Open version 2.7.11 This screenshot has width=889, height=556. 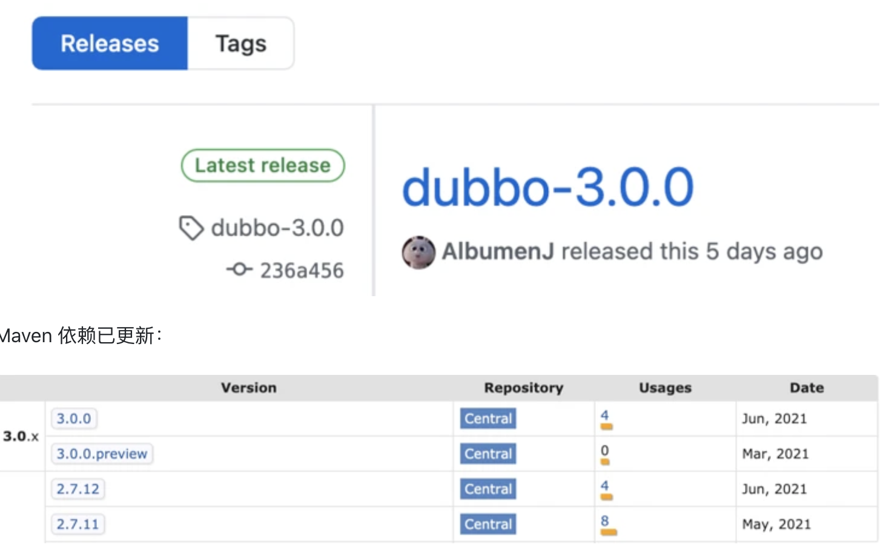[x=78, y=524]
